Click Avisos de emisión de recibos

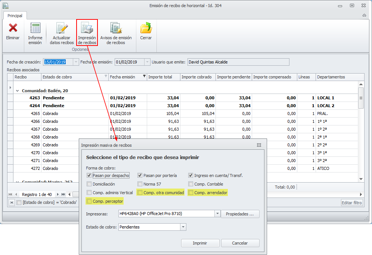pos(116,28)
